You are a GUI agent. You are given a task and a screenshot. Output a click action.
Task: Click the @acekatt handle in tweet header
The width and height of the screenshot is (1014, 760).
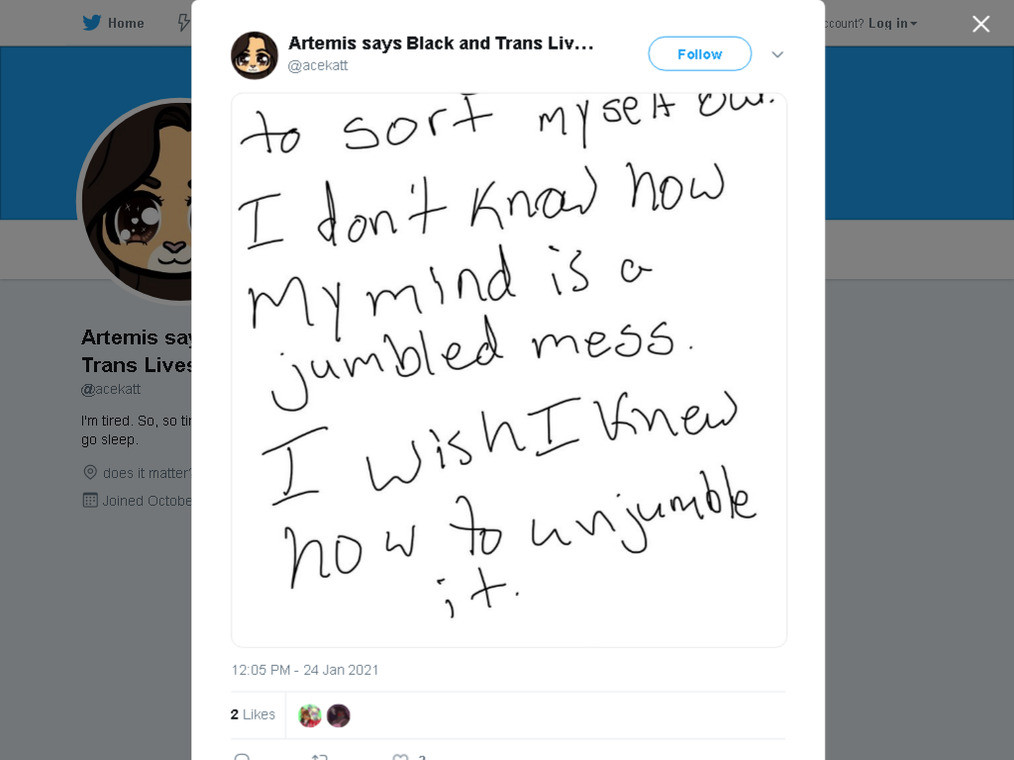pyautogui.click(x=318, y=65)
